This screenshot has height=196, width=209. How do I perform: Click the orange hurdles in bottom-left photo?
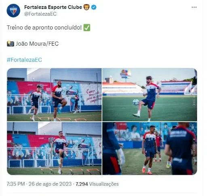(71, 171)
